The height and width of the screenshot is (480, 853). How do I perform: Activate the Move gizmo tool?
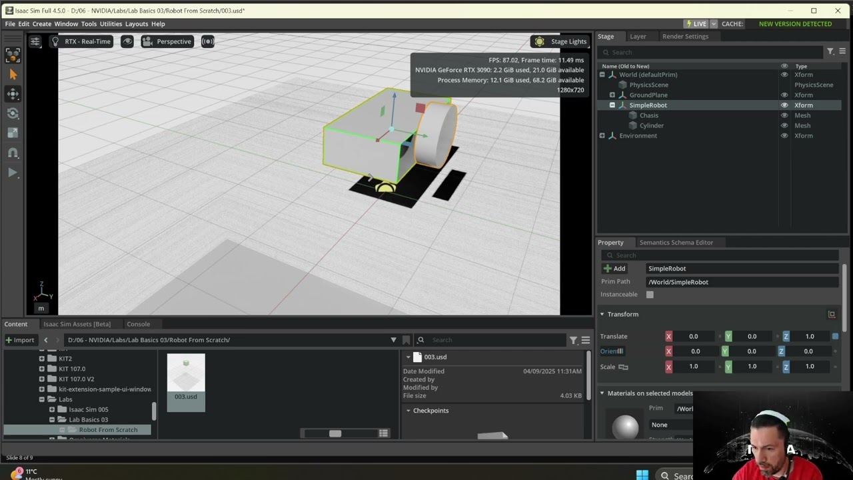click(13, 94)
